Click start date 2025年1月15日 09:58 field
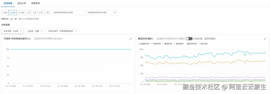Viewport: 270px width, 94px height. pos(63,12)
